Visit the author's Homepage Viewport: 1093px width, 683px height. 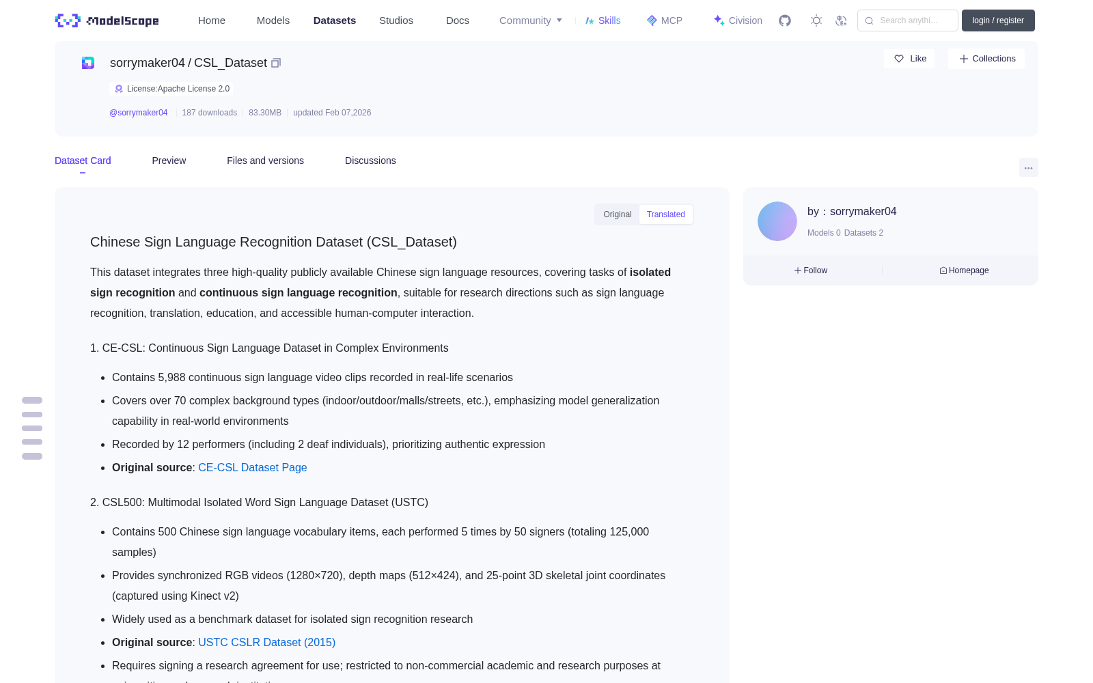964,270
